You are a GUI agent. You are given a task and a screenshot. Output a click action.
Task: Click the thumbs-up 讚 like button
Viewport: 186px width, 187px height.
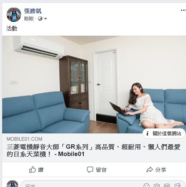[x=36, y=170]
